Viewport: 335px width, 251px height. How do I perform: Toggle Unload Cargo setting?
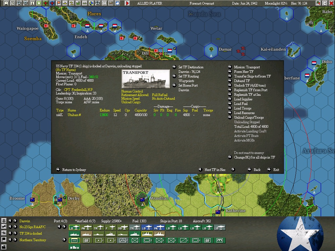click(131, 102)
